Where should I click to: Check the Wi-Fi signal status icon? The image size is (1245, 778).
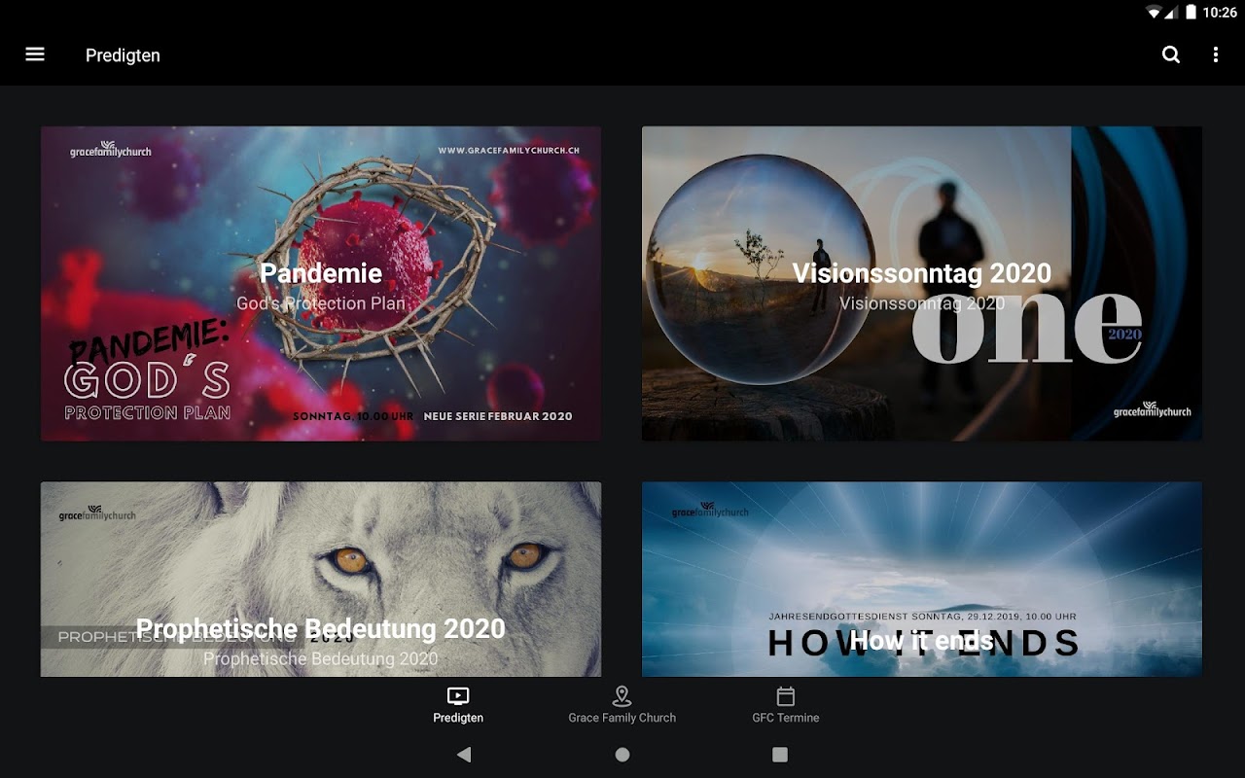tap(1155, 13)
